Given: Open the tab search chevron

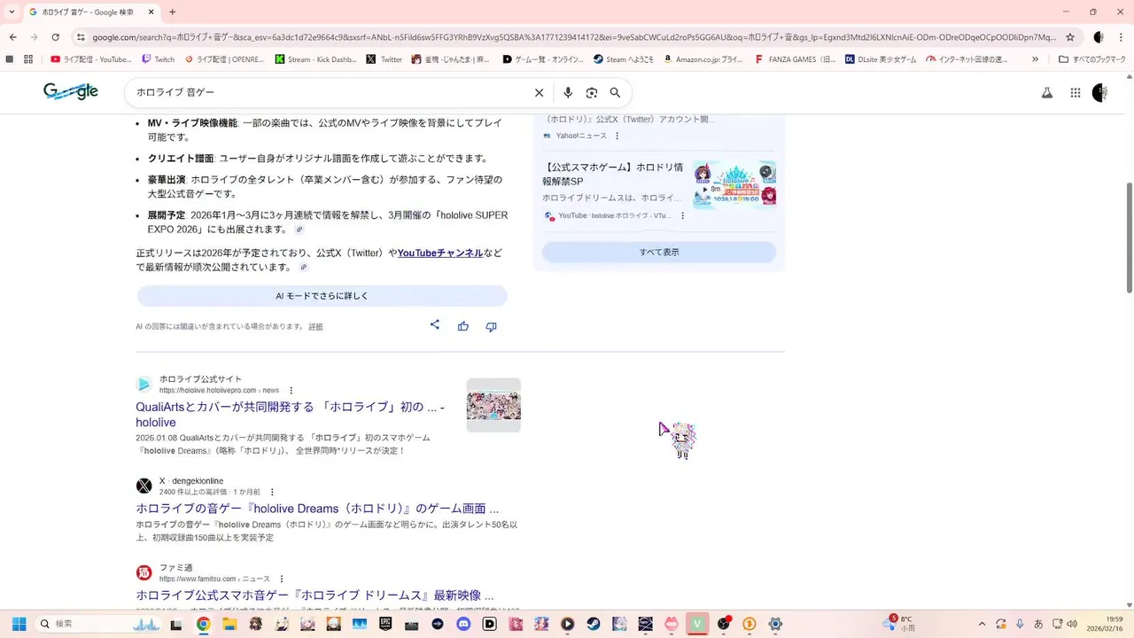Looking at the screenshot, I should (x=12, y=12).
